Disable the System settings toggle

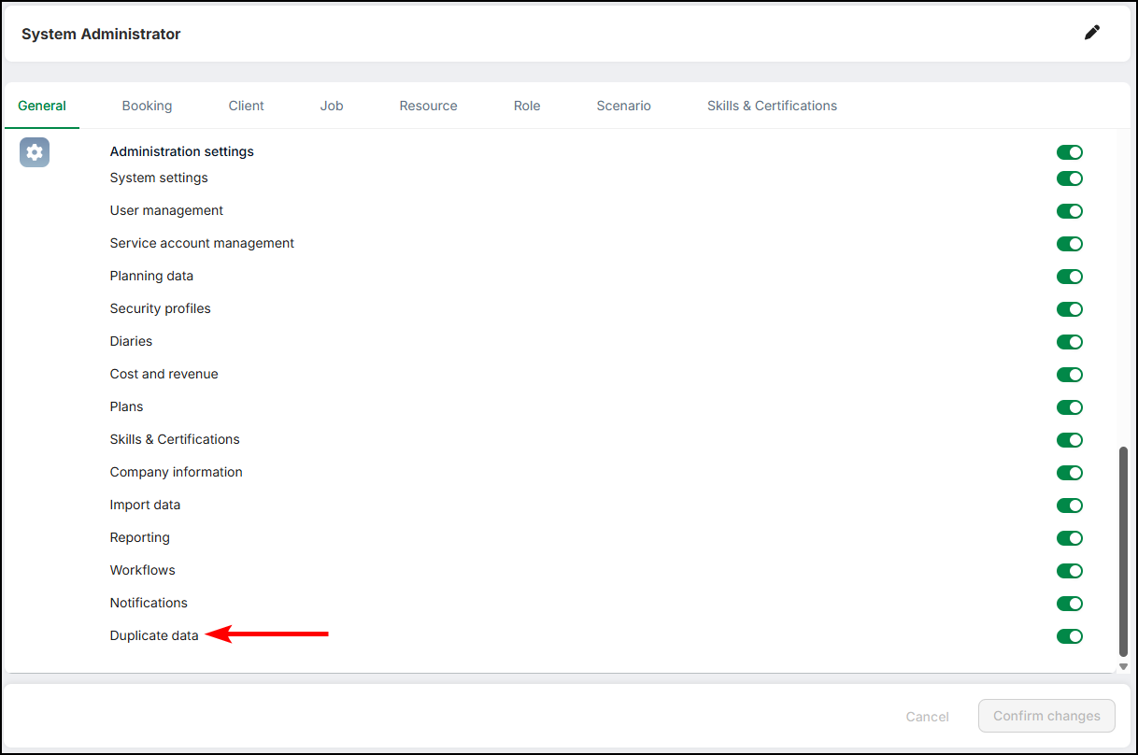point(1069,178)
